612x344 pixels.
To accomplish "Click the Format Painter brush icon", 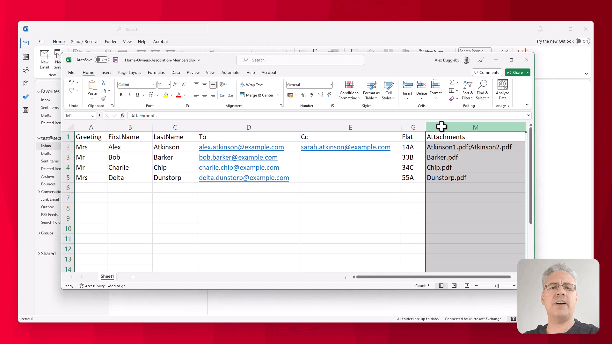I will [103, 98].
